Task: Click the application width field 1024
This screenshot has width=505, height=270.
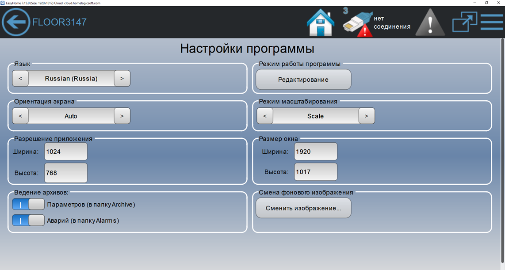Action: click(x=66, y=152)
